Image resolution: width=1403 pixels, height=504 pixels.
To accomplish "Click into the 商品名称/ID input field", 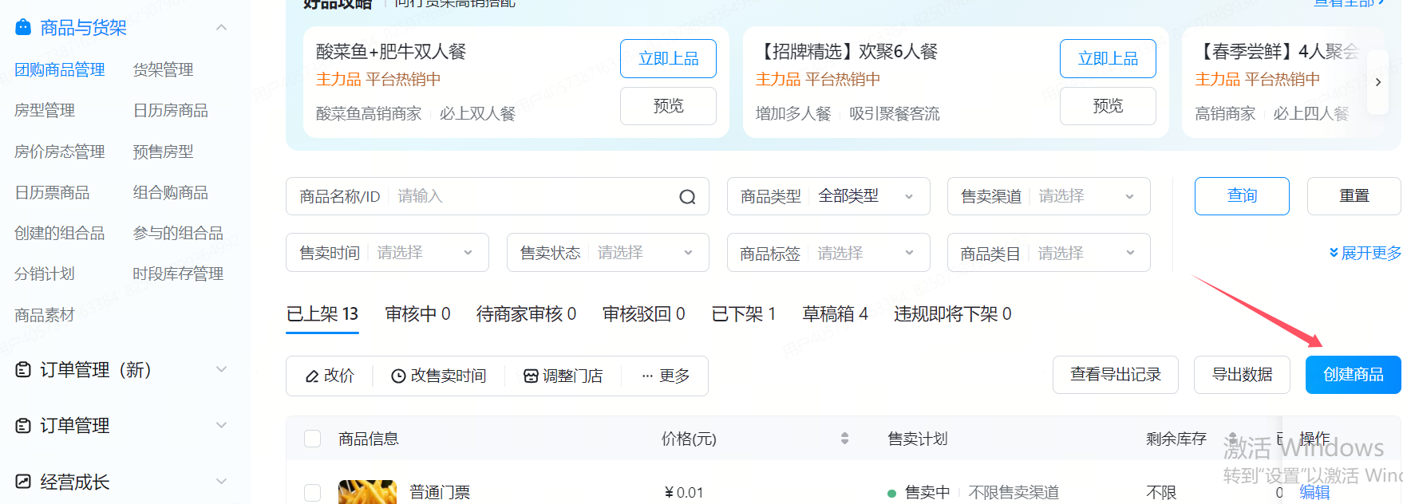I will click(531, 196).
